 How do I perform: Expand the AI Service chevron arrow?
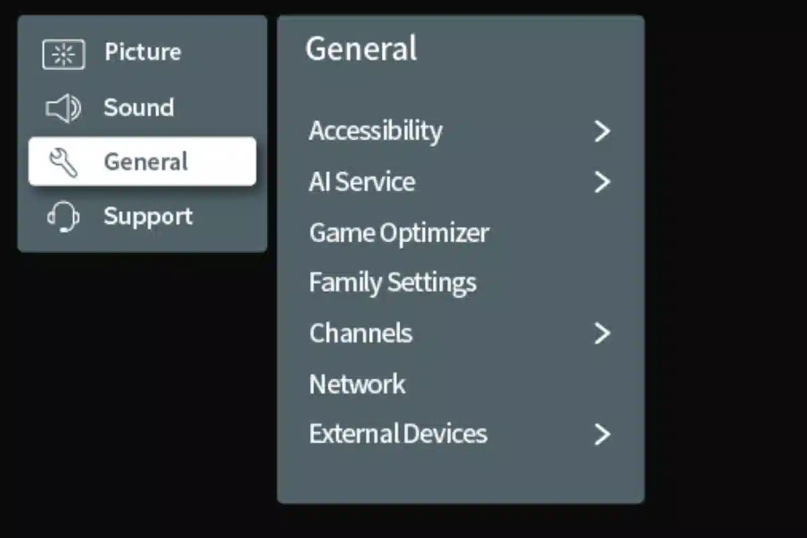(x=602, y=182)
